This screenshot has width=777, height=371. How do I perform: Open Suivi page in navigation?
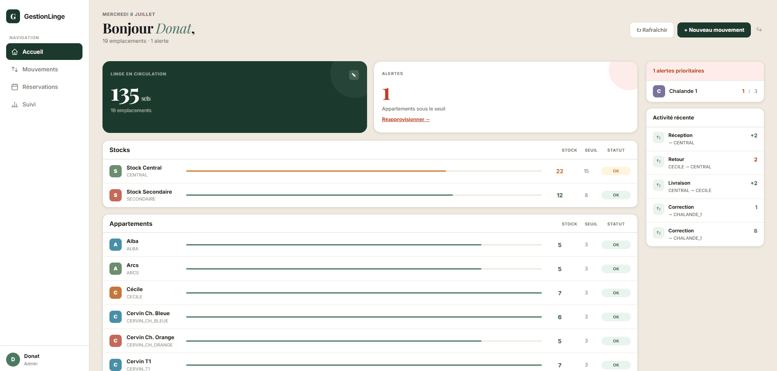point(44,104)
